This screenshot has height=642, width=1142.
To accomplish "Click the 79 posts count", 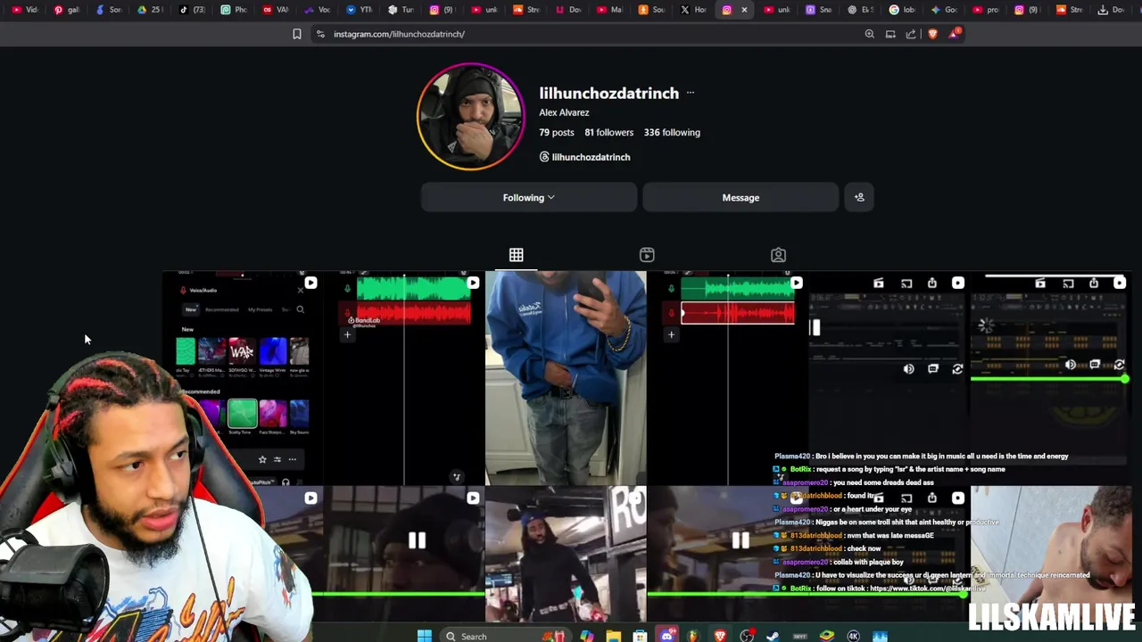I will tap(557, 132).
